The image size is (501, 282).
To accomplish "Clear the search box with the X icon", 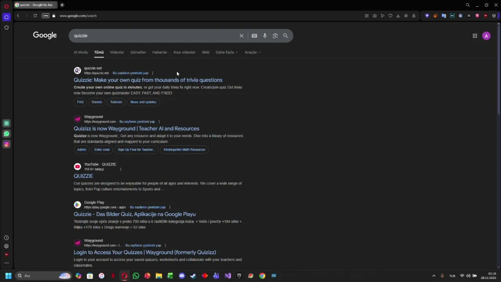I will click(241, 36).
